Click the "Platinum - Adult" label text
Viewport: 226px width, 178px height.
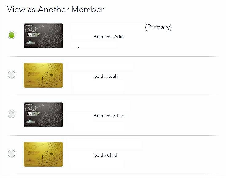click(109, 37)
